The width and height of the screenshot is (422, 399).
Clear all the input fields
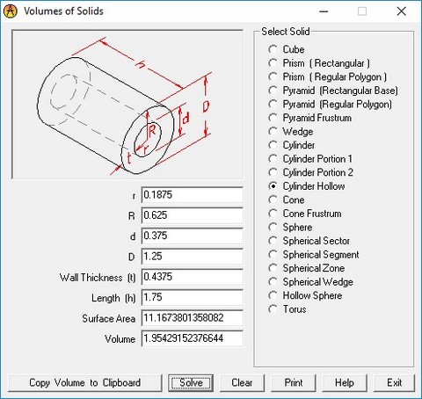[x=242, y=382]
